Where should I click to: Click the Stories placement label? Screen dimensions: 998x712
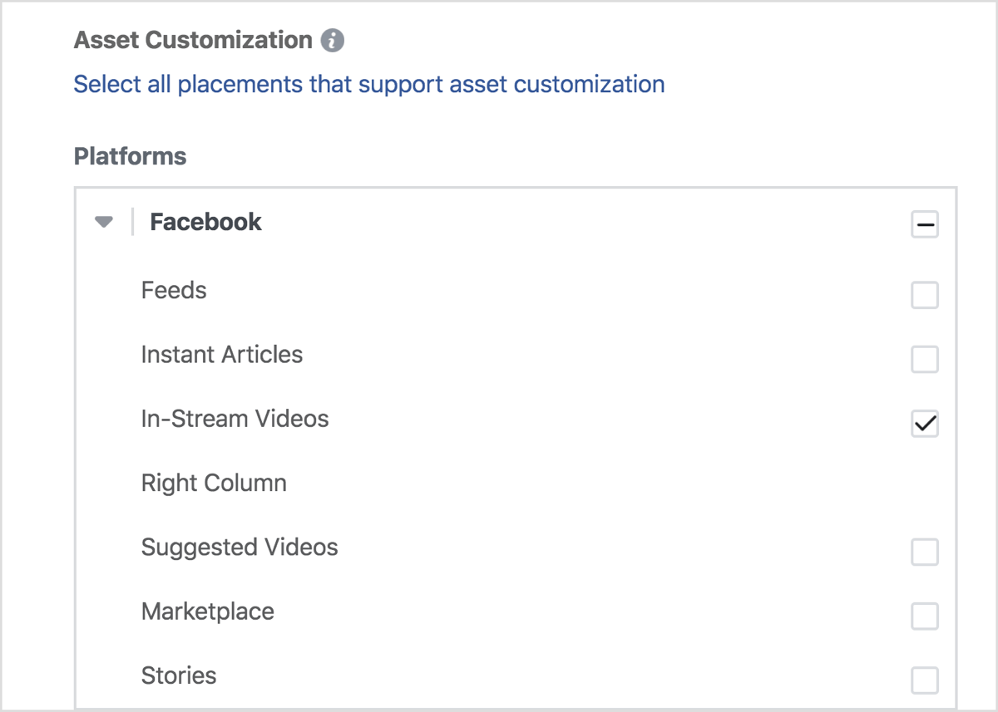tap(179, 675)
